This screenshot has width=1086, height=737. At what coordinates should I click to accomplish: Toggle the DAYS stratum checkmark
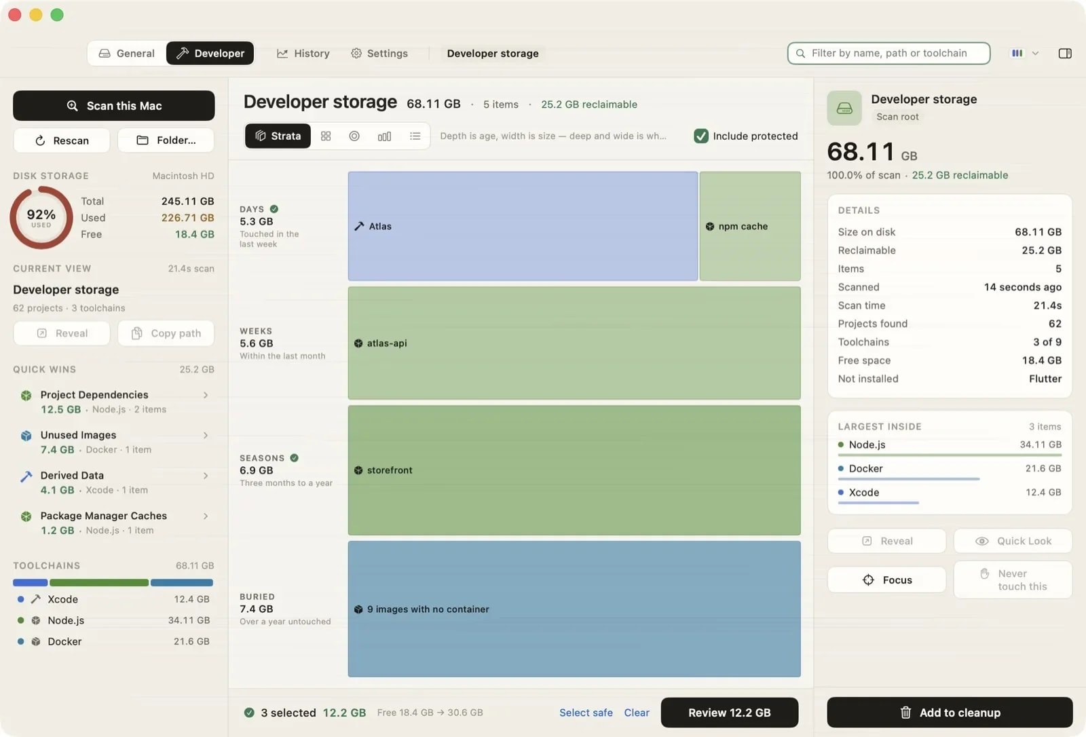pos(274,209)
